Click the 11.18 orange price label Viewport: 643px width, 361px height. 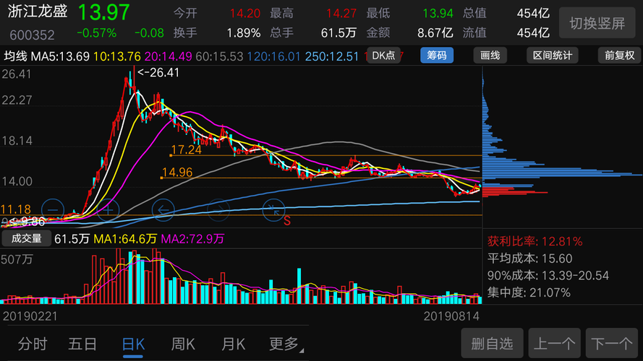click(x=16, y=209)
